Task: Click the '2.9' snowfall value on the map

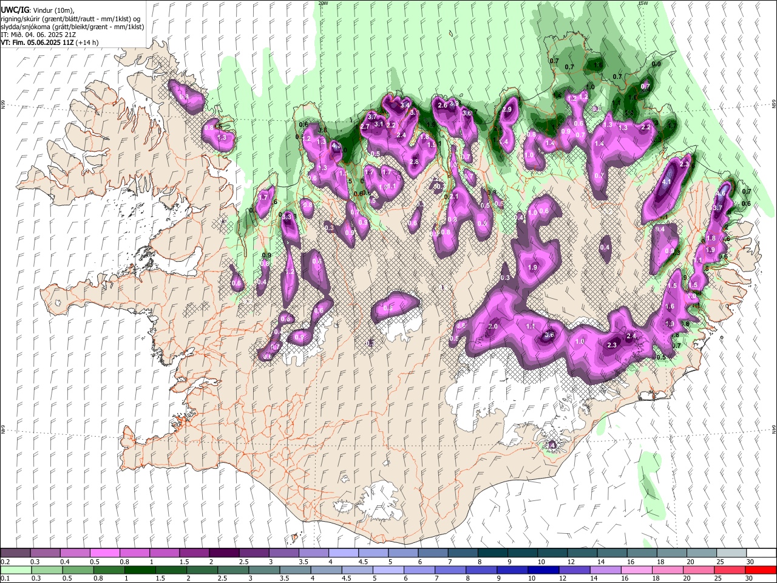Action: (507, 109)
